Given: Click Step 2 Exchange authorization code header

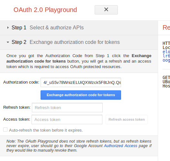Looking at the screenshot, I should (79, 42).
